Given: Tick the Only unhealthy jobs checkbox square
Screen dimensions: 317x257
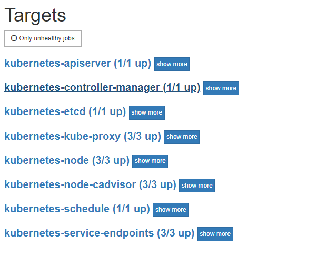Looking at the screenshot, I should pyautogui.click(x=14, y=38).
